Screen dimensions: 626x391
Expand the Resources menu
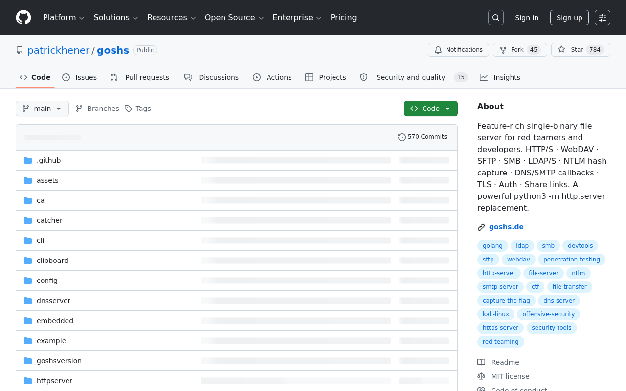(171, 18)
